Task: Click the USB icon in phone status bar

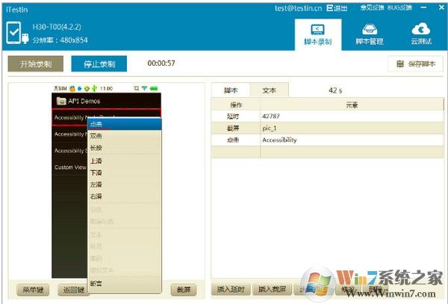Action: coord(94,88)
